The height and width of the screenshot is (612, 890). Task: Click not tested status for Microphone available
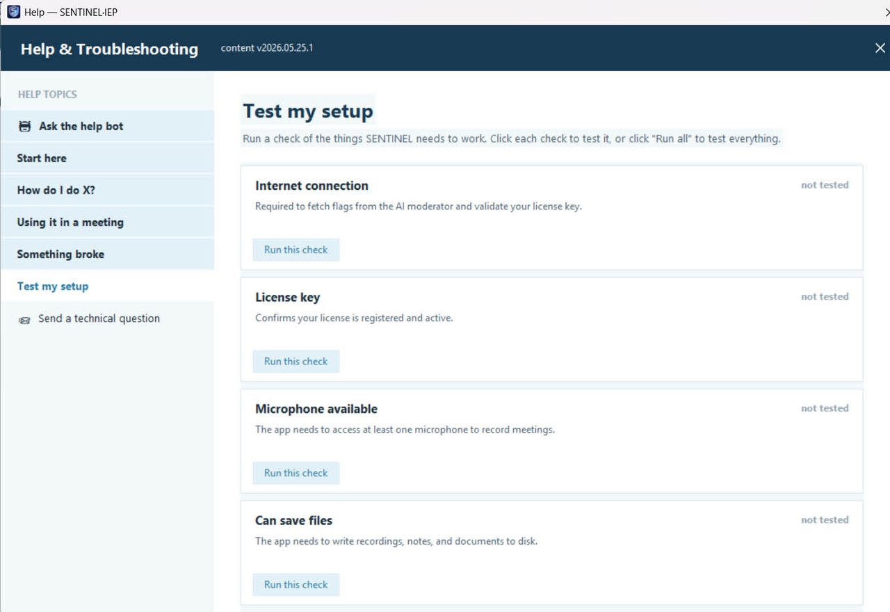tap(825, 408)
